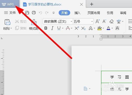132x95 pixels.
Task: Decrease font size with A- icon
Action: tap(104, 21)
